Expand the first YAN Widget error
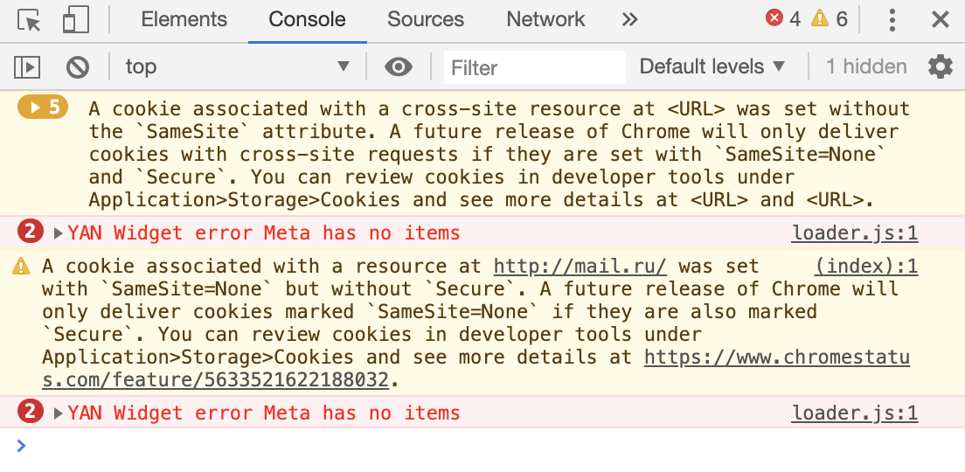Viewport: 965px width, 472px height. [59, 233]
